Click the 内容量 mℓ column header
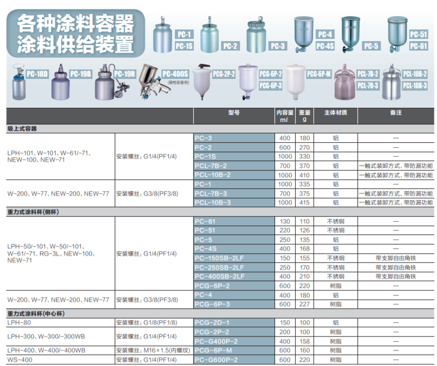The height and width of the screenshot is (366, 437). pyautogui.click(x=285, y=116)
